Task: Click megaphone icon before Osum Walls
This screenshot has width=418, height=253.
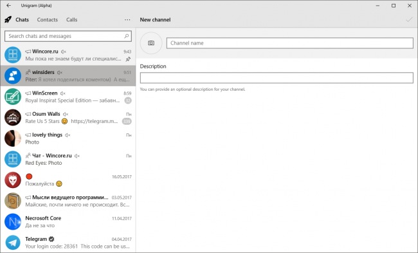Action: pos(28,114)
